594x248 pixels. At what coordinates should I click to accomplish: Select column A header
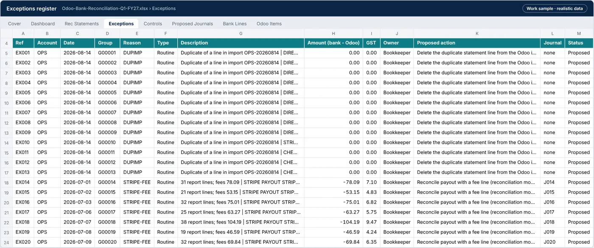click(23, 33)
